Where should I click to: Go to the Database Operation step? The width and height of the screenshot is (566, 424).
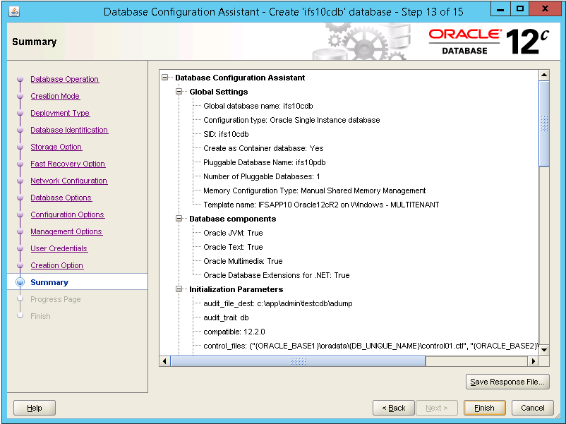[x=64, y=79]
